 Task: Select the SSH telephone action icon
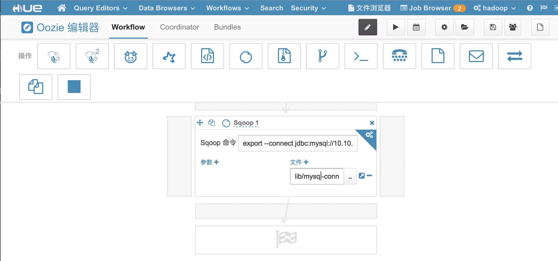(x=399, y=56)
